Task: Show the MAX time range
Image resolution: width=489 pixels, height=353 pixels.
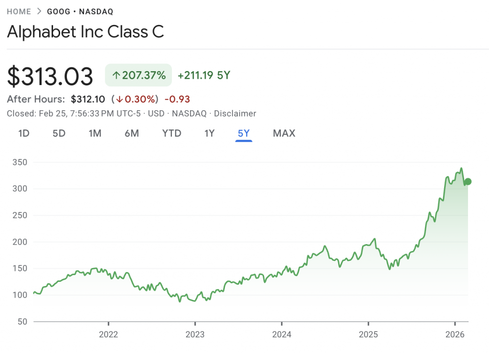Action: point(284,133)
